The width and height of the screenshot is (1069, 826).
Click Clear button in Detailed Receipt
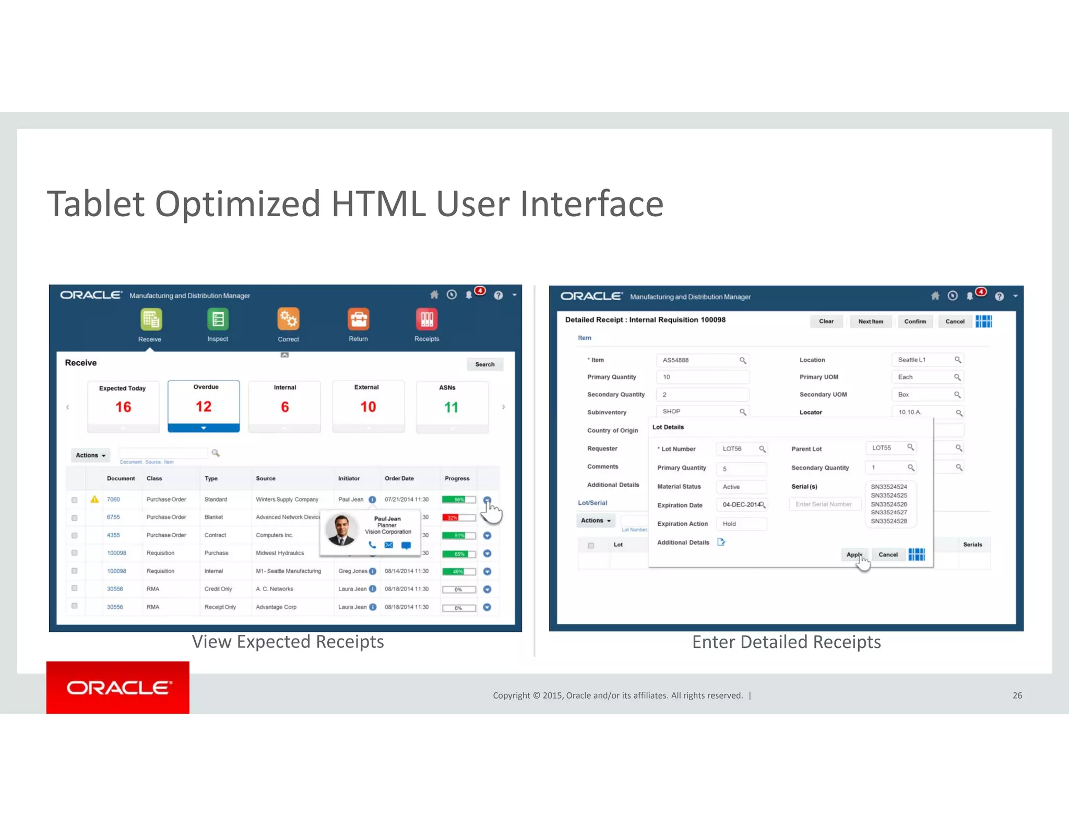(x=826, y=322)
